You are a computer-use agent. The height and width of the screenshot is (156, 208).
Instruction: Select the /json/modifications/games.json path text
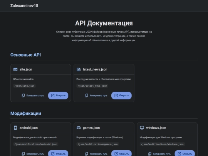97,144
